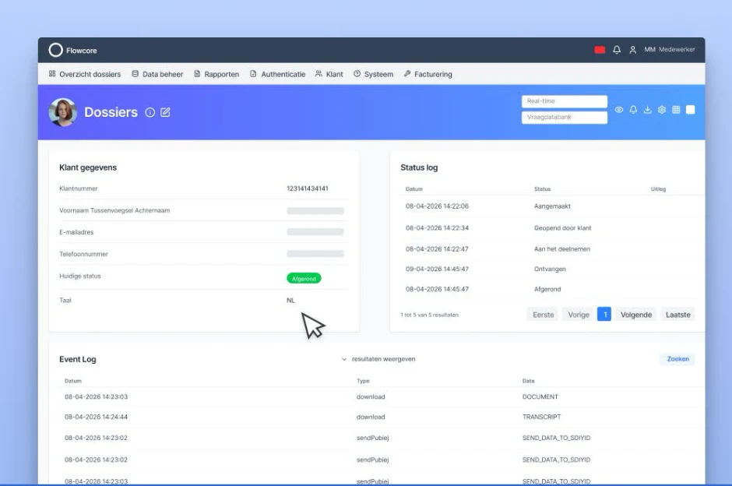
Task: Click klantnummer value 123141434141
Action: pos(308,188)
